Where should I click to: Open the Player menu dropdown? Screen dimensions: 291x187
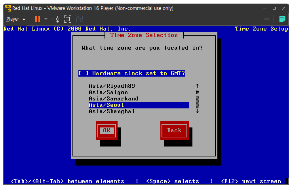click(x=15, y=19)
